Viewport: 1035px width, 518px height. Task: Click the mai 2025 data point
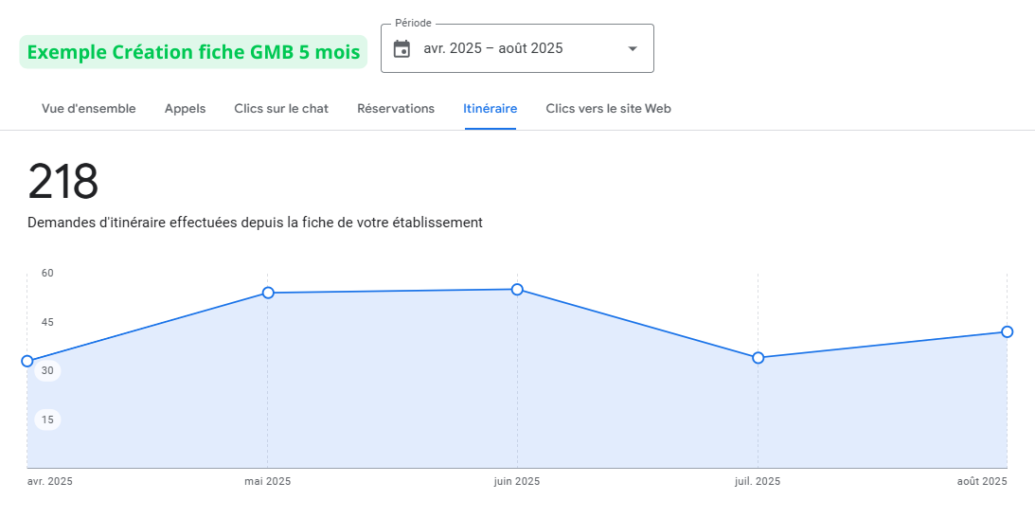click(x=268, y=293)
